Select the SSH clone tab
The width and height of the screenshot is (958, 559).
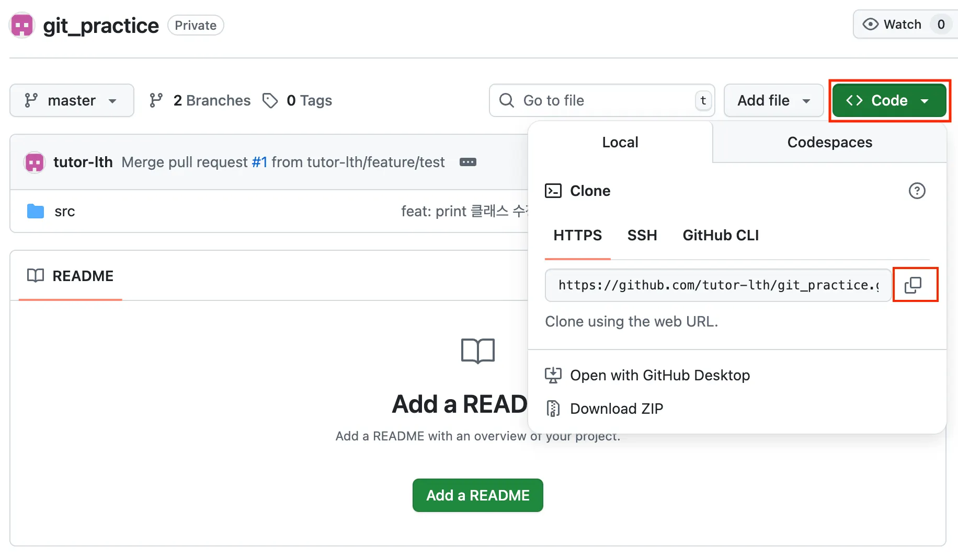[x=642, y=235]
